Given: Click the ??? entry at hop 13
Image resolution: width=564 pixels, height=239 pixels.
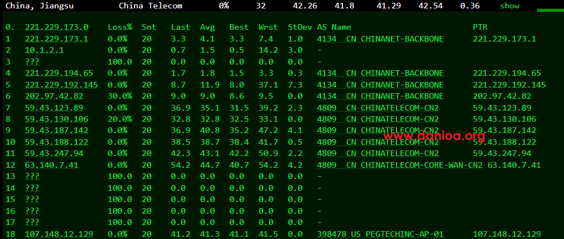Looking at the screenshot, I should click(32, 177).
